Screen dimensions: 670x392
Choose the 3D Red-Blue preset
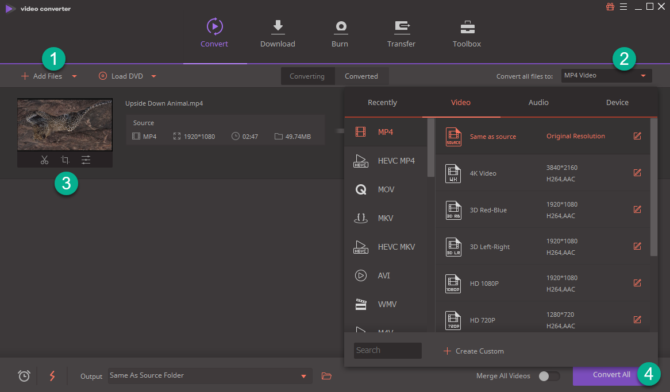coord(542,209)
